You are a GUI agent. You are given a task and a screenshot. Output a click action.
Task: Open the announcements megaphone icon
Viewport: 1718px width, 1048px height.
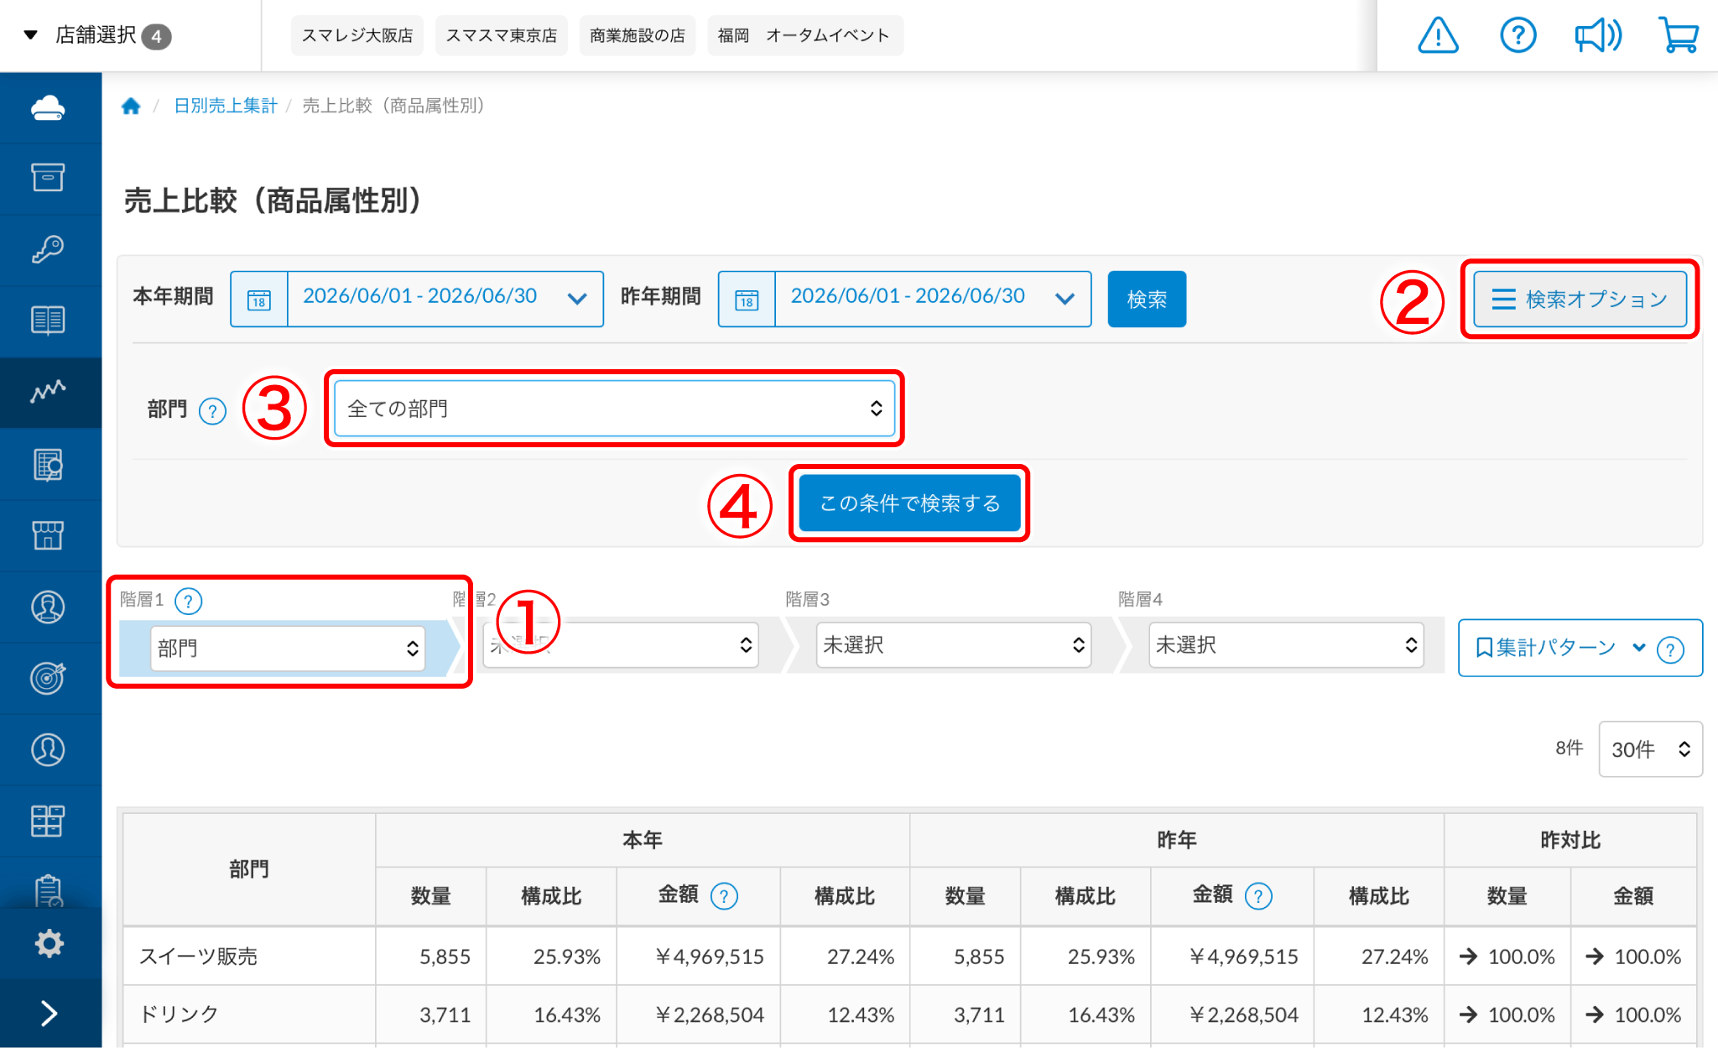tap(1598, 35)
